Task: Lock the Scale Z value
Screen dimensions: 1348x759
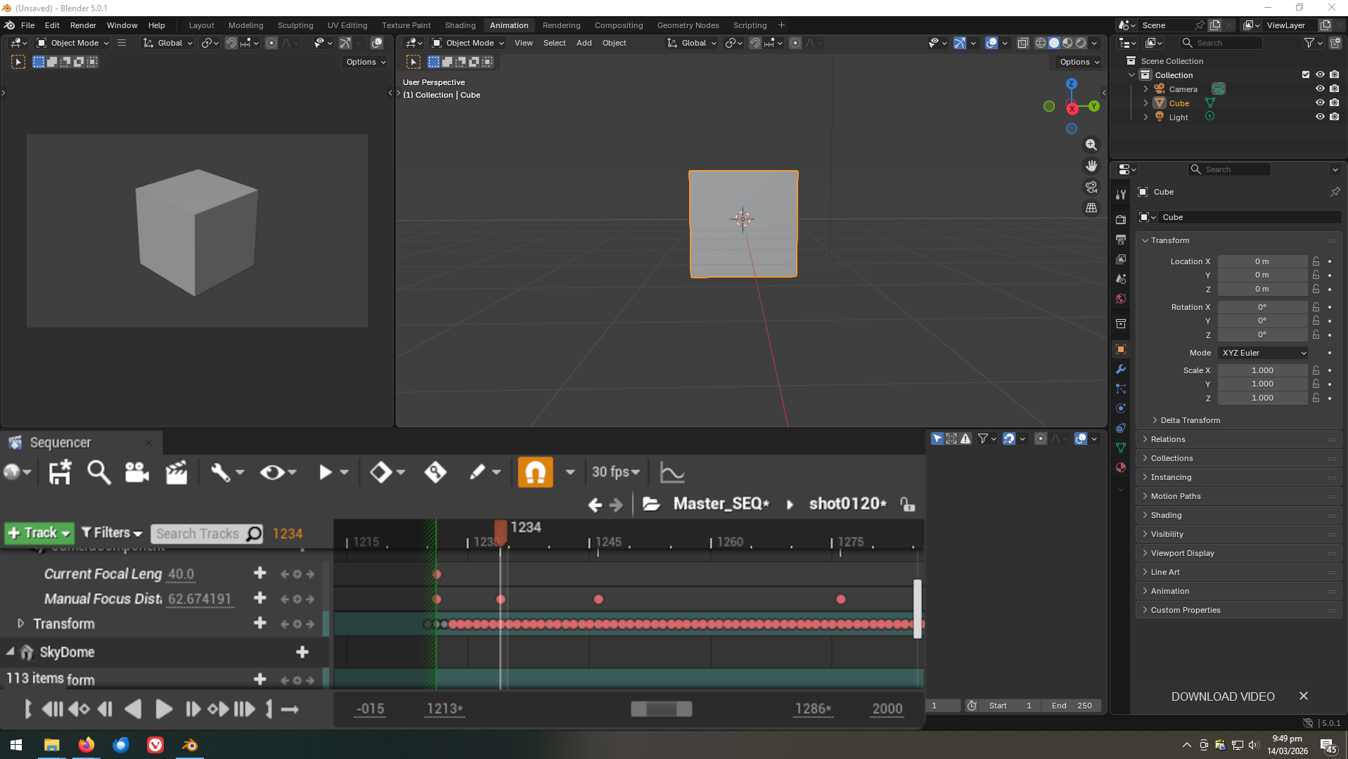Action: [1316, 398]
